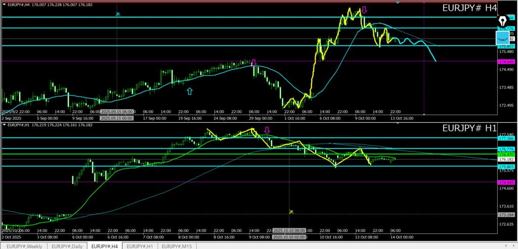The width and height of the screenshot is (518, 249).
Task: Open the EURJPY#,H1 chart triangle menu
Action: 4,124
